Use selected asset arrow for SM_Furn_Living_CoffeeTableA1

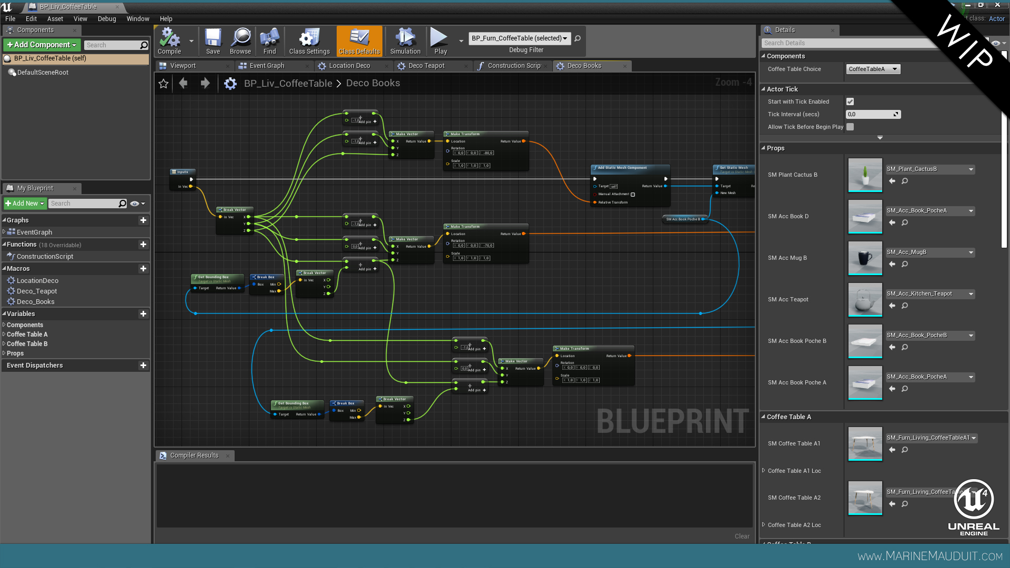click(x=892, y=450)
